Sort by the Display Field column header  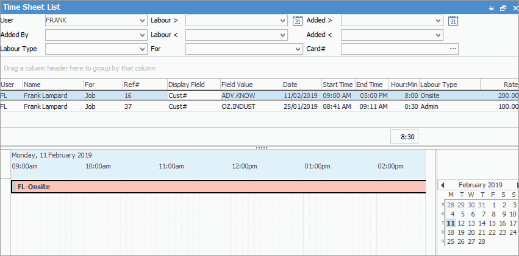click(193, 85)
